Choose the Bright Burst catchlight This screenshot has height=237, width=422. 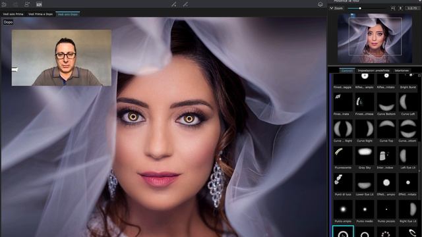coord(408,82)
